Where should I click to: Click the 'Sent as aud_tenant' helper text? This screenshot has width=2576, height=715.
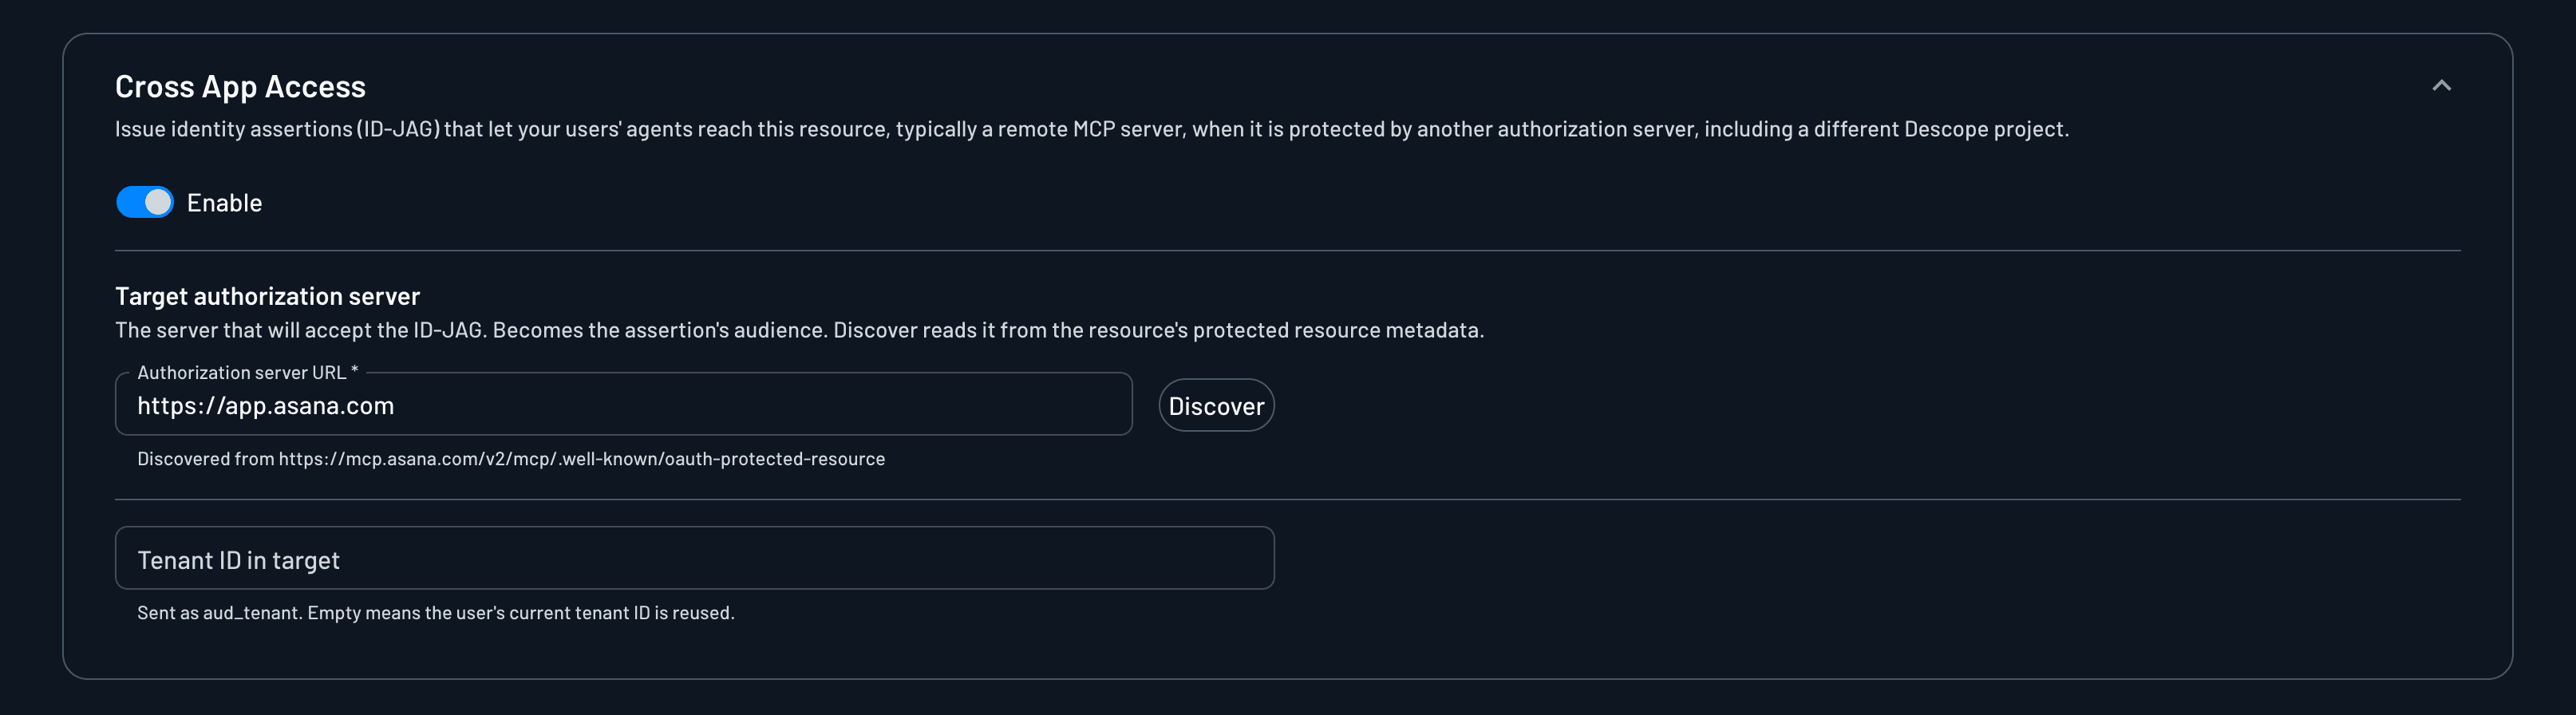pyautogui.click(x=436, y=613)
